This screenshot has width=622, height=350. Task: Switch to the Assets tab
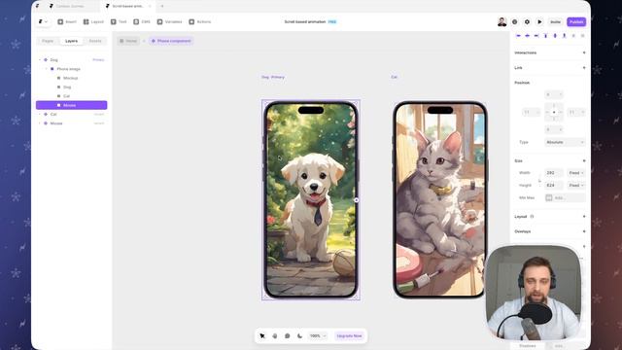tap(95, 41)
